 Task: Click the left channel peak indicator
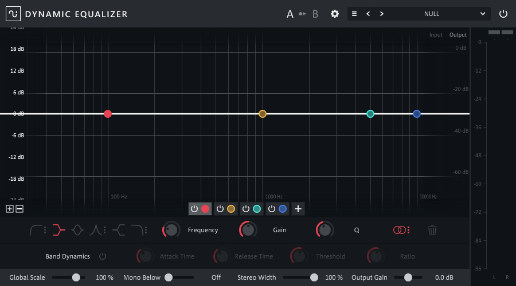[x=494, y=32]
